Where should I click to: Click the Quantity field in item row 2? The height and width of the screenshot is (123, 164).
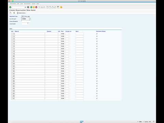(x=51, y=36)
